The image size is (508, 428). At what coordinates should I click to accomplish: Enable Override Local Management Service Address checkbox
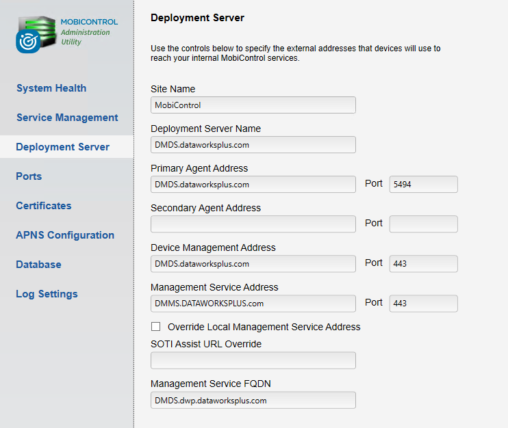point(156,327)
